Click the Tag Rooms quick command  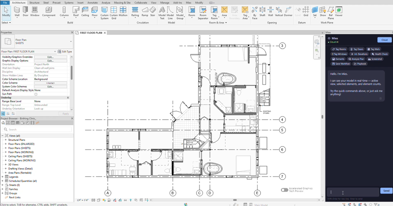pyautogui.click(x=339, y=49)
